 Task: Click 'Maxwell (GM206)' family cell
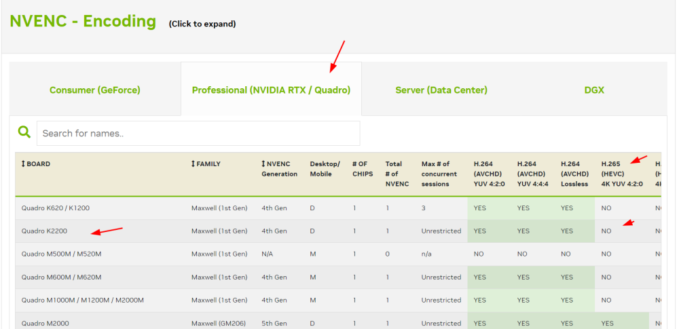pyautogui.click(x=218, y=324)
